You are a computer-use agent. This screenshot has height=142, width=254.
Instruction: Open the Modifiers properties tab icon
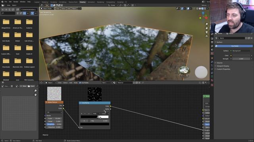tap(212, 62)
